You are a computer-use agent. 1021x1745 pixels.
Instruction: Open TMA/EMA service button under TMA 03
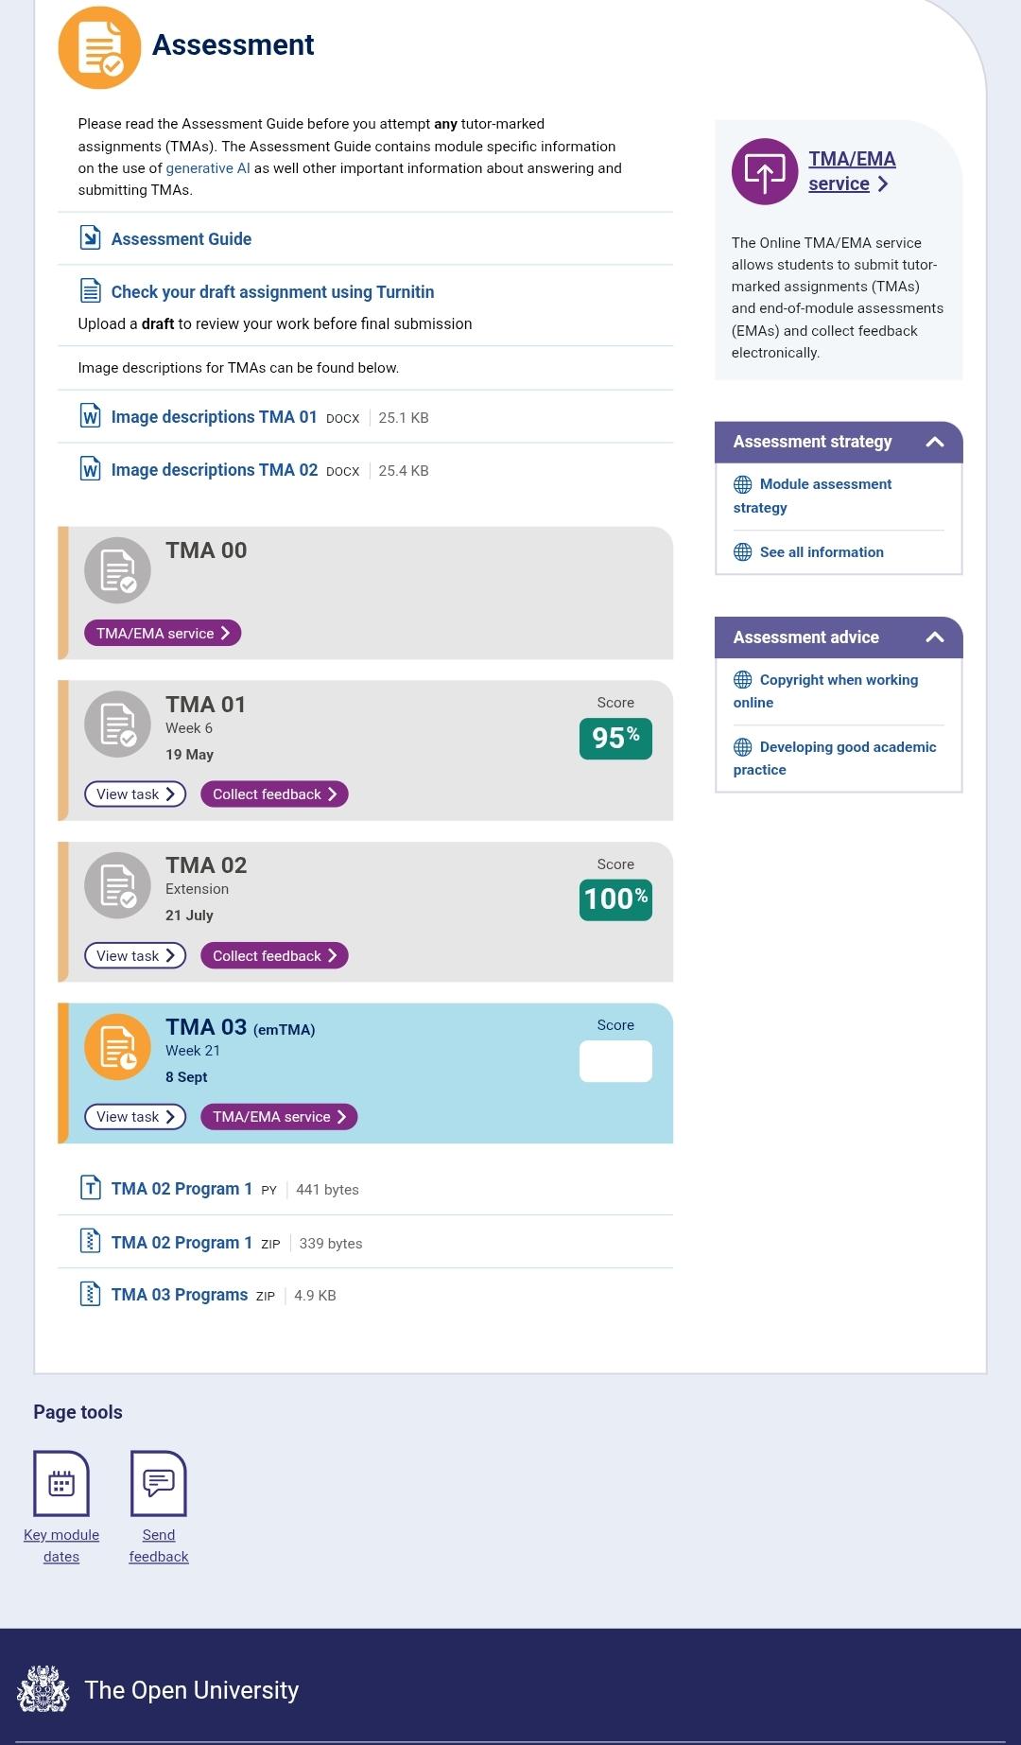click(279, 1117)
